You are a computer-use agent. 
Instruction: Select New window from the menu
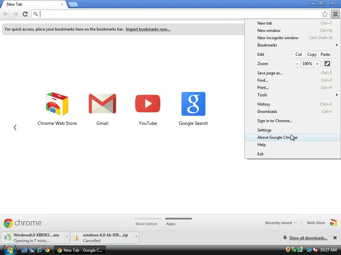tap(293, 31)
